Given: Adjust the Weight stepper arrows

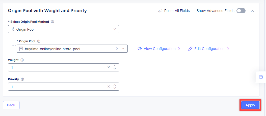Looking at the screenshot, I should pos(115,67).
